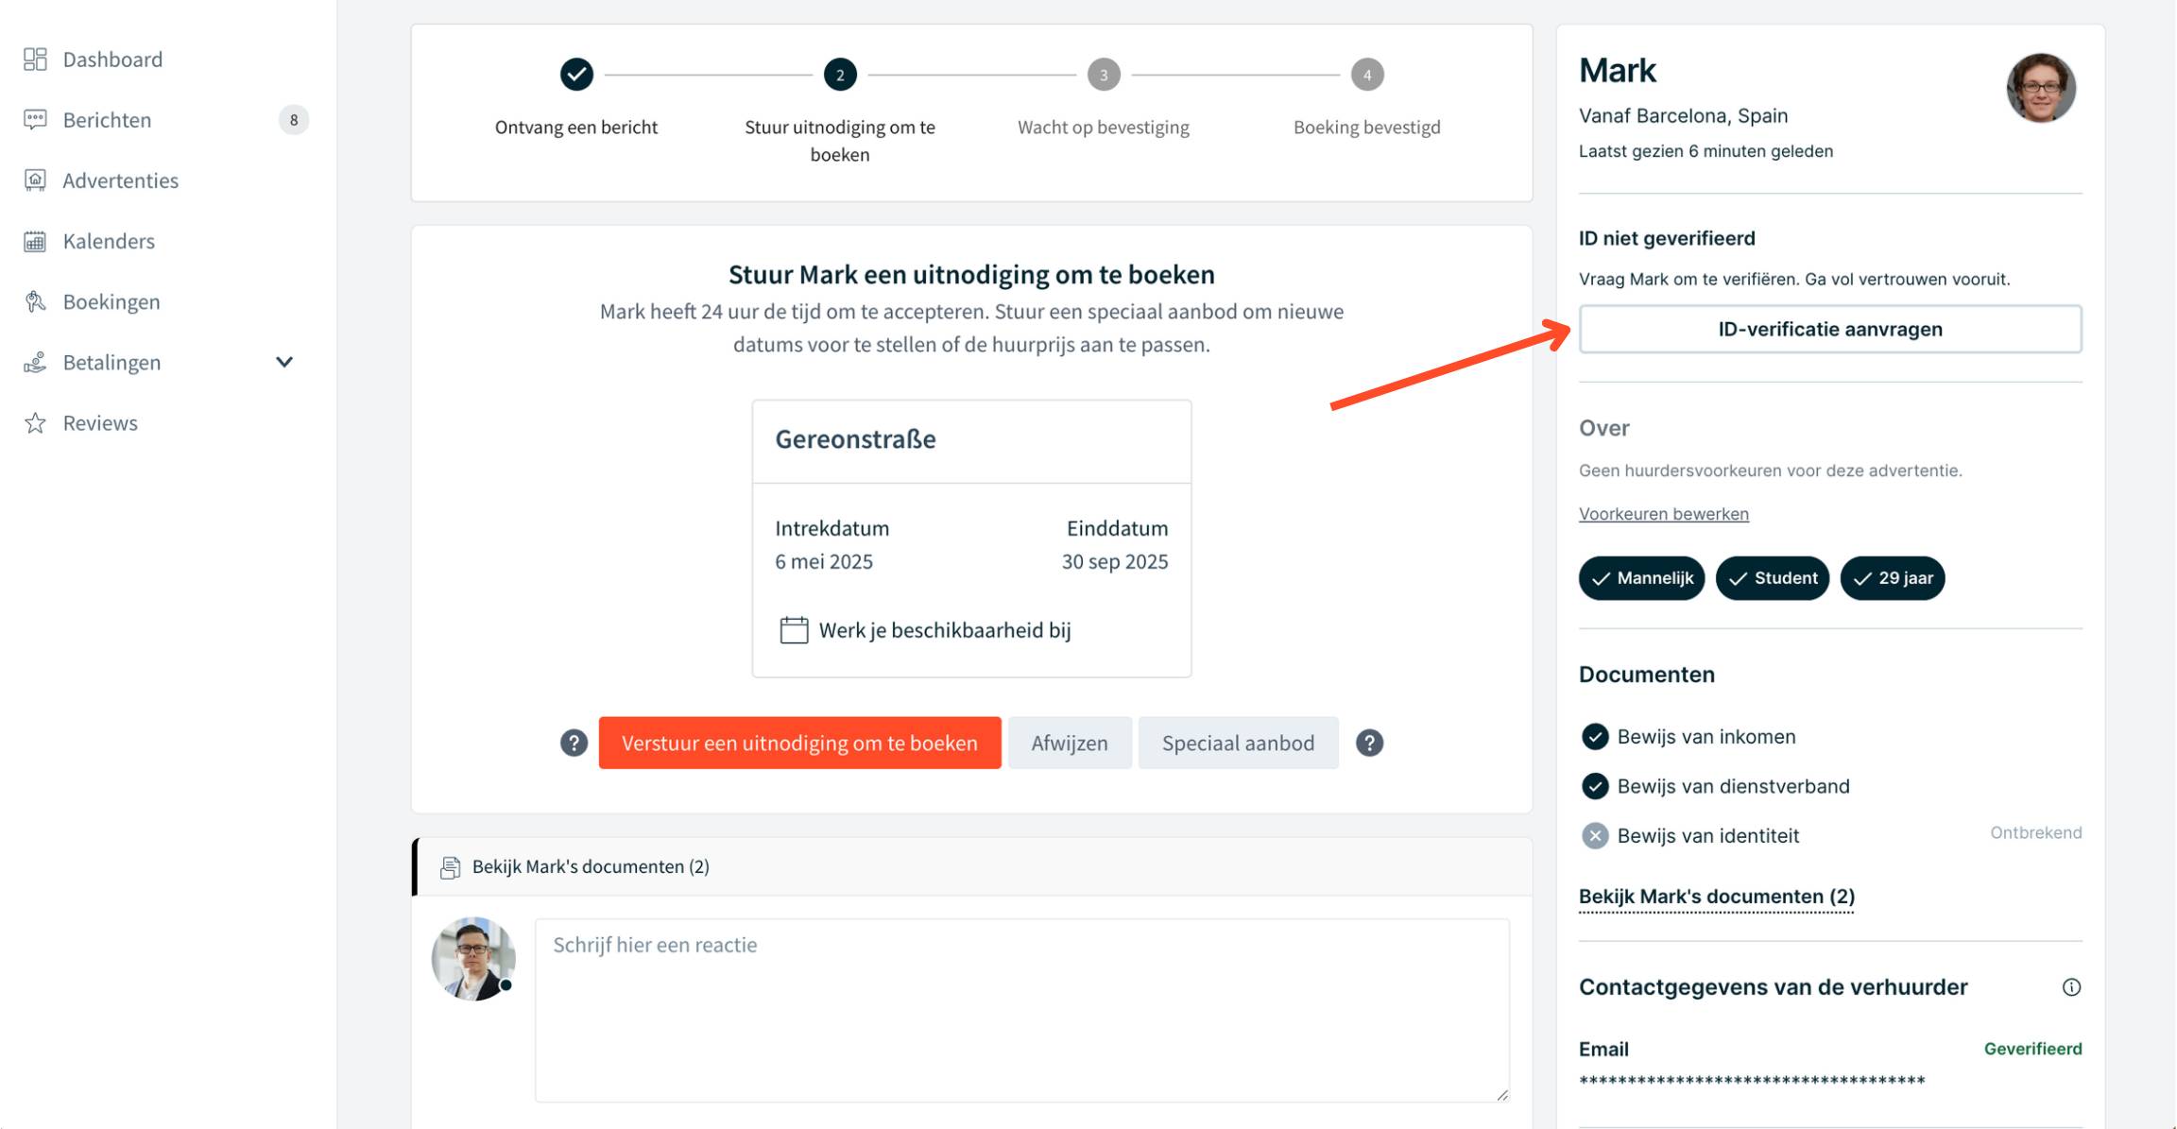Click the Dashboard grid icon
Screen dimensions: 2177x1129
[x=35, y=60]
